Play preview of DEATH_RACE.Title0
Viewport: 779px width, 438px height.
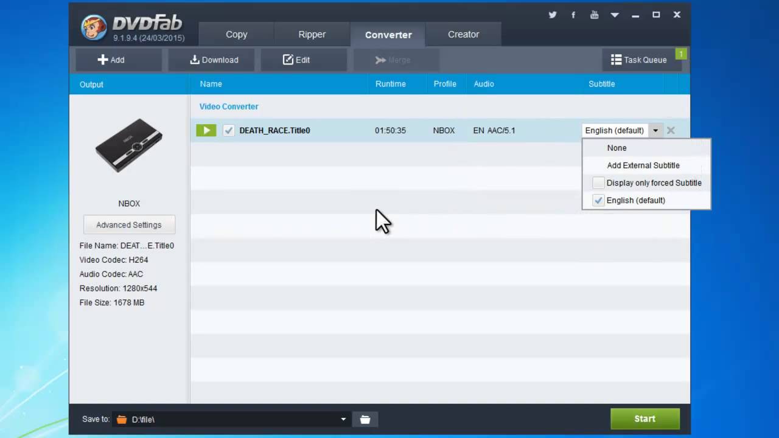pyautogui.click(x=206, y=130)
